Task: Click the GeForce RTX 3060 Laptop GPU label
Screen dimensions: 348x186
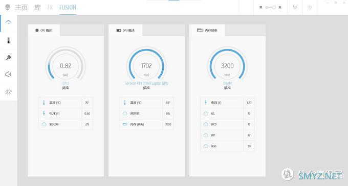Action: (146, 83)
